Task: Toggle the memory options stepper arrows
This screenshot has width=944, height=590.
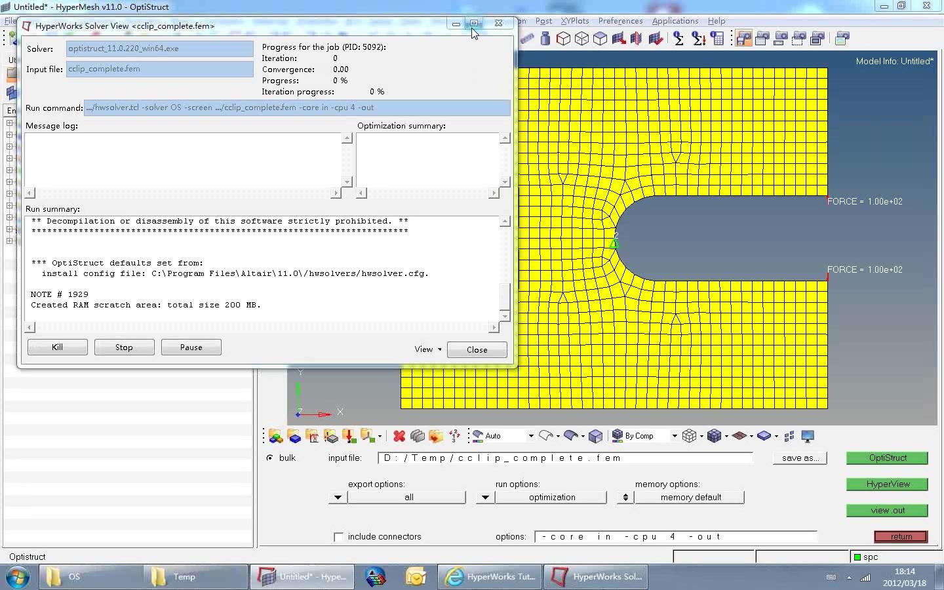Action: pos(625,498)
